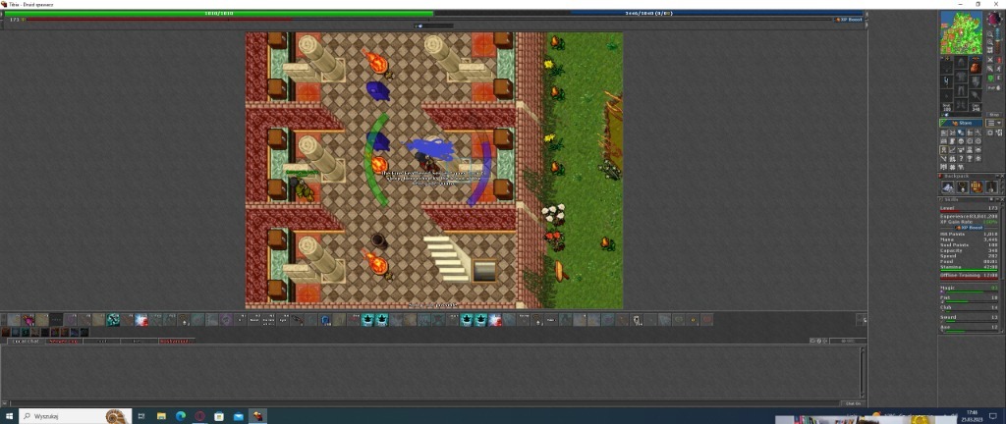The image size is (1006, 424).
Task: Use the gold ring action bar slot
Action: click(693, 320)
